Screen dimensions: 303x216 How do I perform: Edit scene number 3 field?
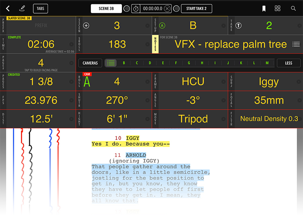coord(117,25)
